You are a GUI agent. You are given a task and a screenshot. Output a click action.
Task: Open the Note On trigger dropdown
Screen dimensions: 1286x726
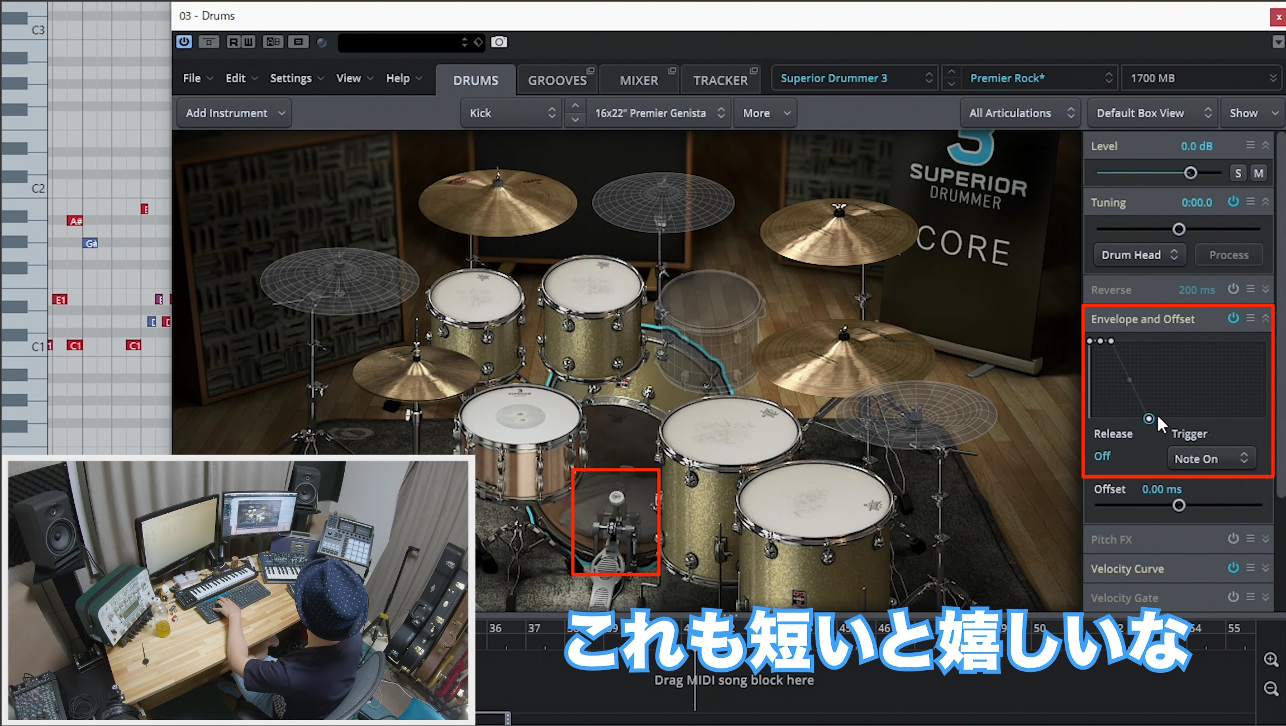[1211, 458]
